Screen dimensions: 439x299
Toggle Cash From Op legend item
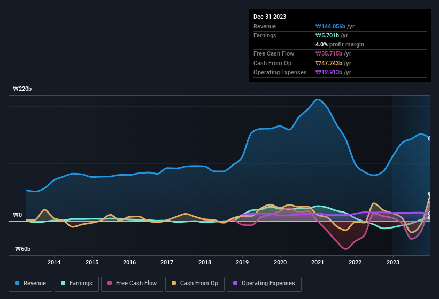tap(195, 283)
